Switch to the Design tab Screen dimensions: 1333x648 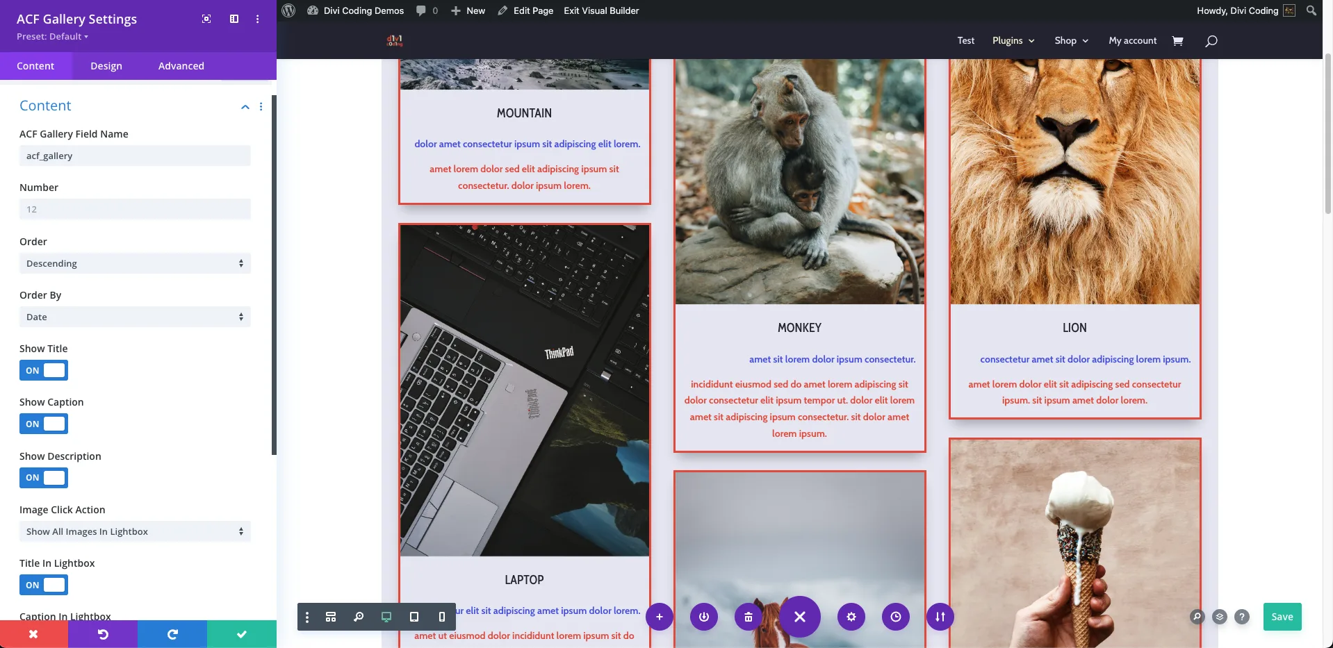coord(106,65)
